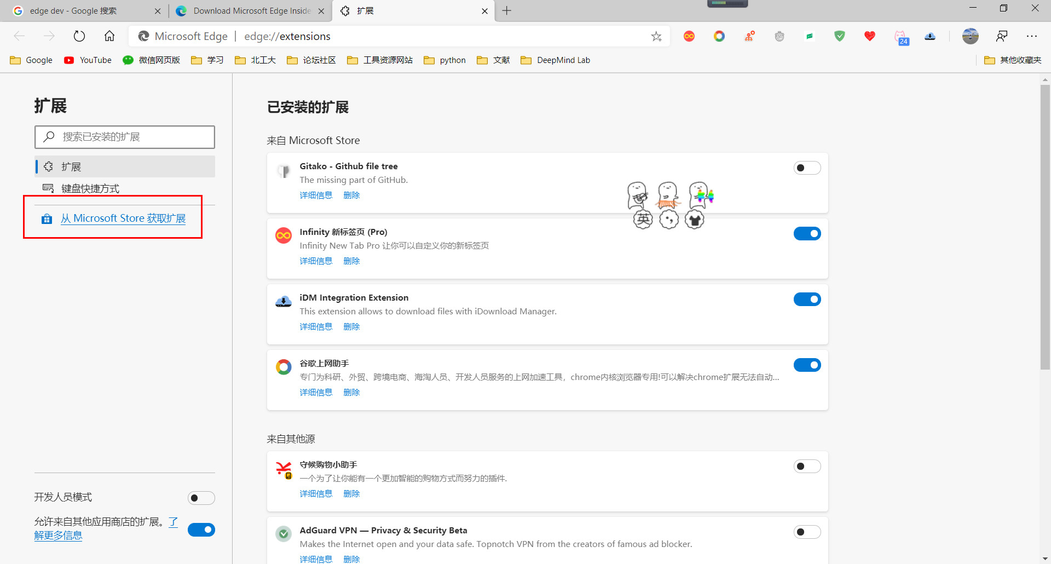Click the red heart extension icon

click(x=870, y=36)
